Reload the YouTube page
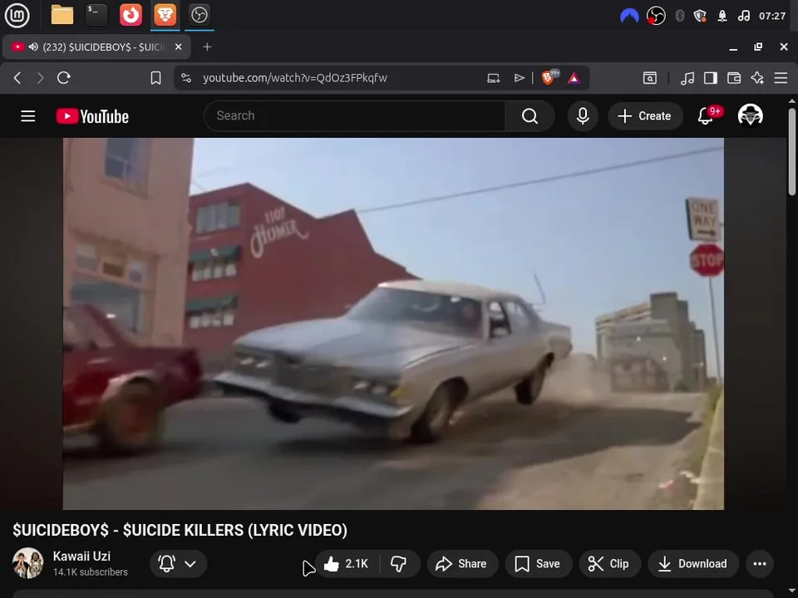 tap(64, 78)
